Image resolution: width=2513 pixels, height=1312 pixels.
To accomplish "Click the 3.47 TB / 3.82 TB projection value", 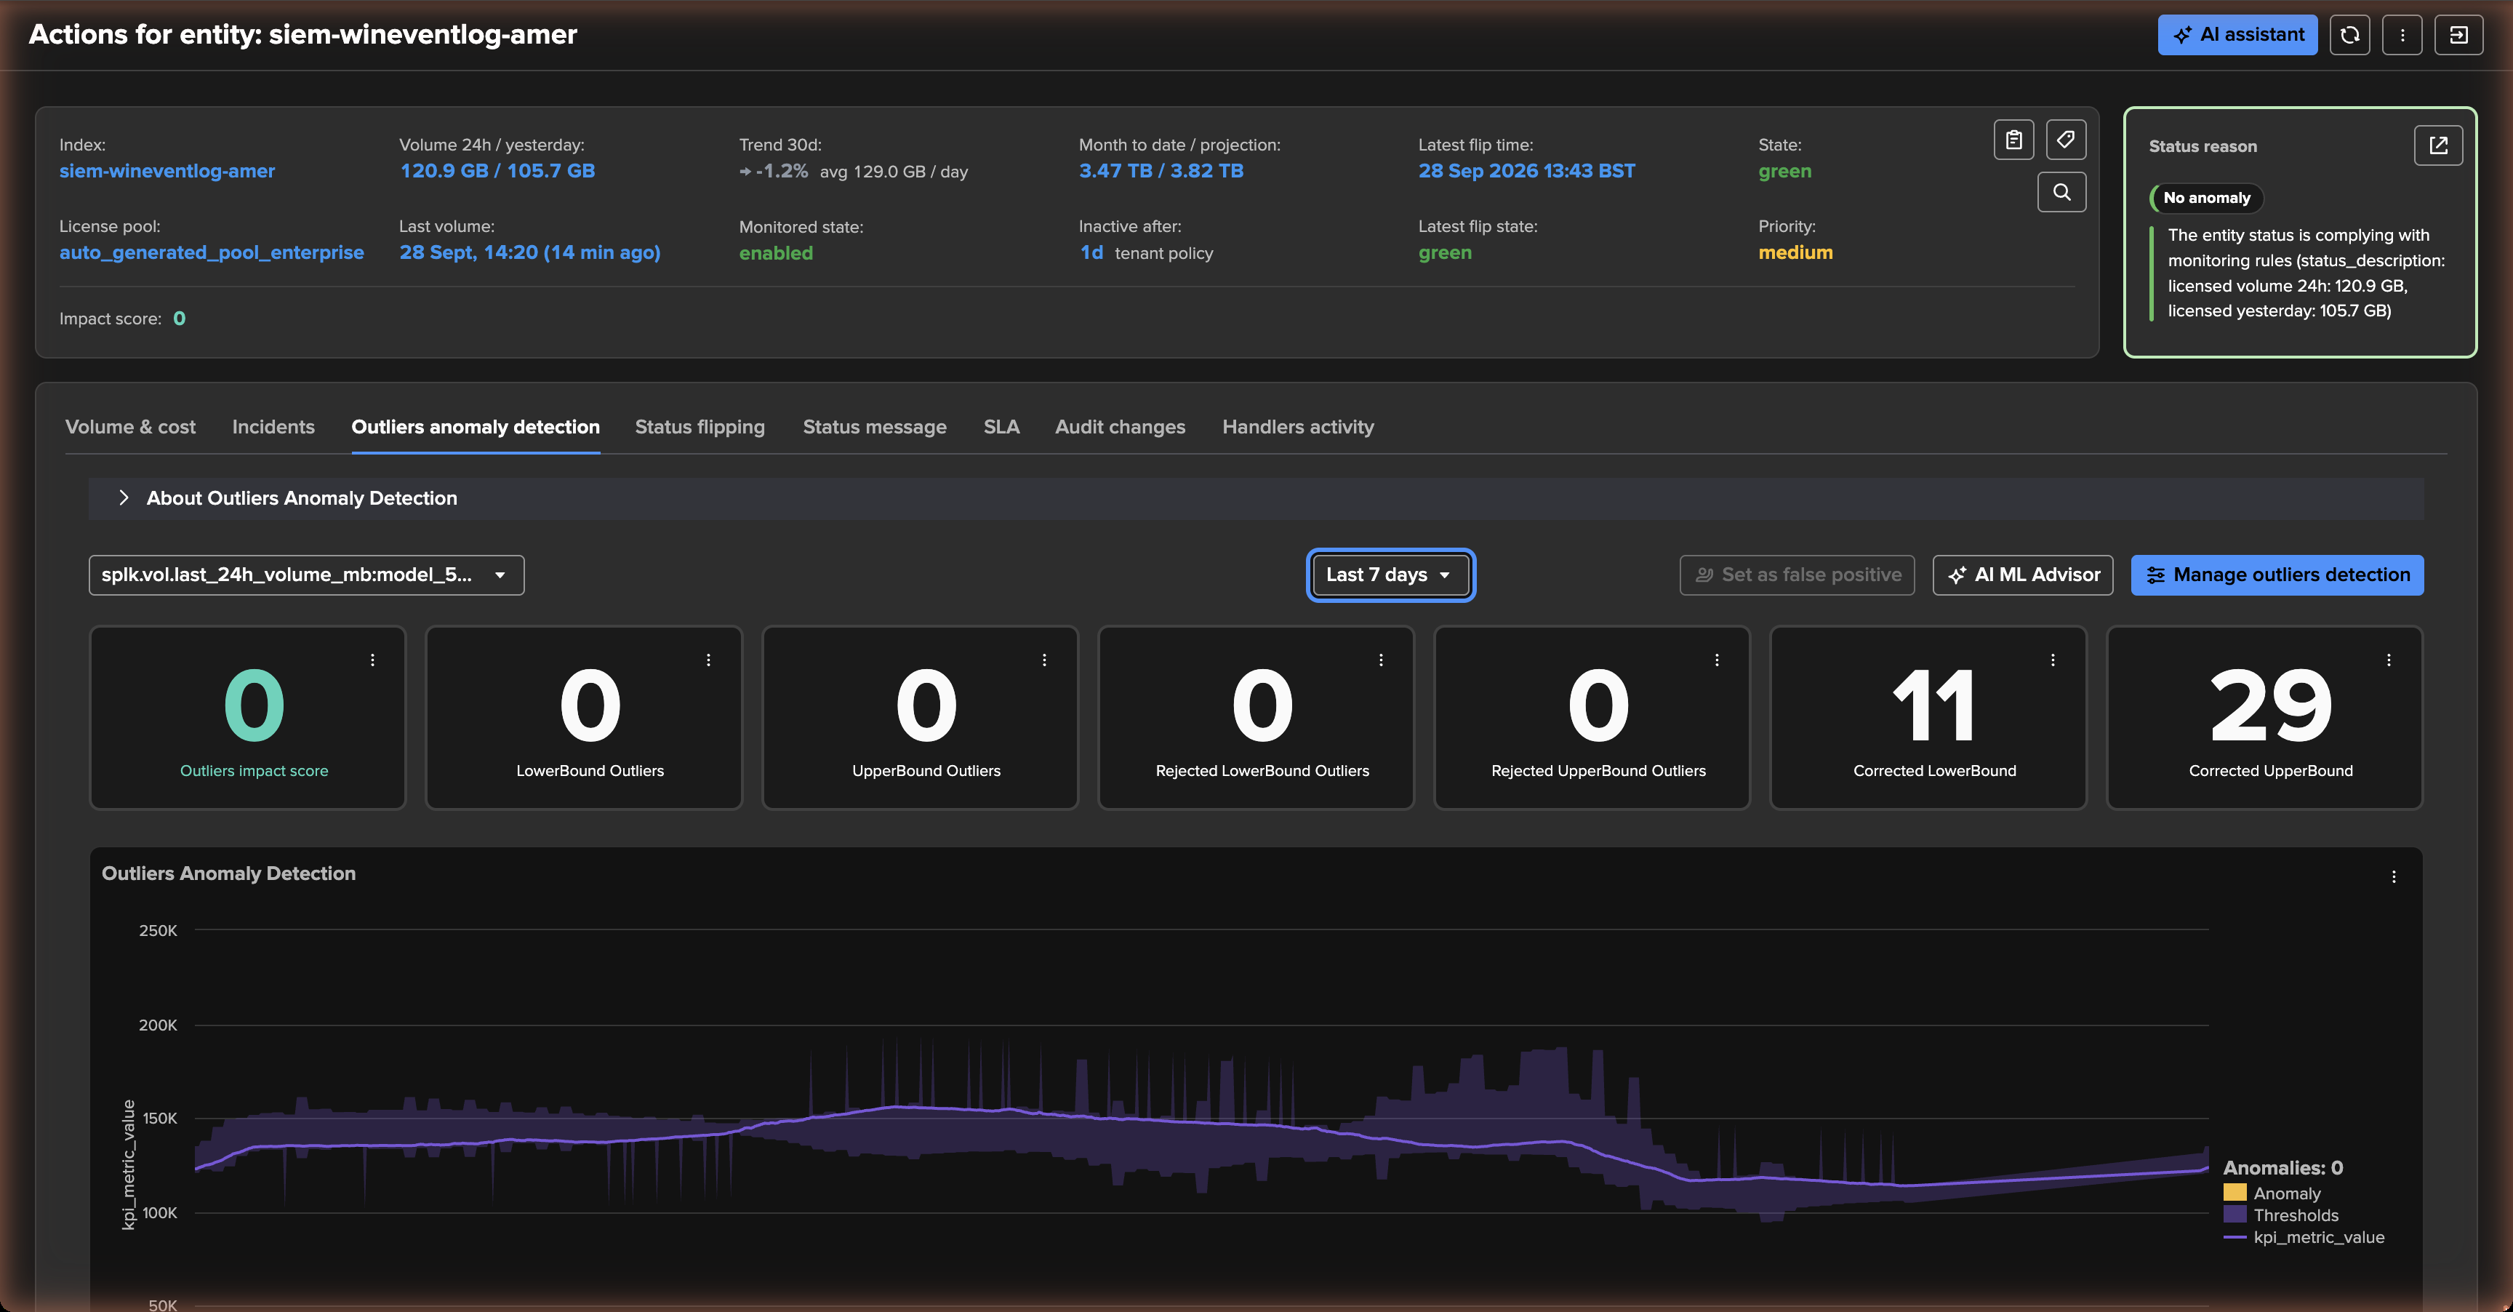I will click(1161, 171).
